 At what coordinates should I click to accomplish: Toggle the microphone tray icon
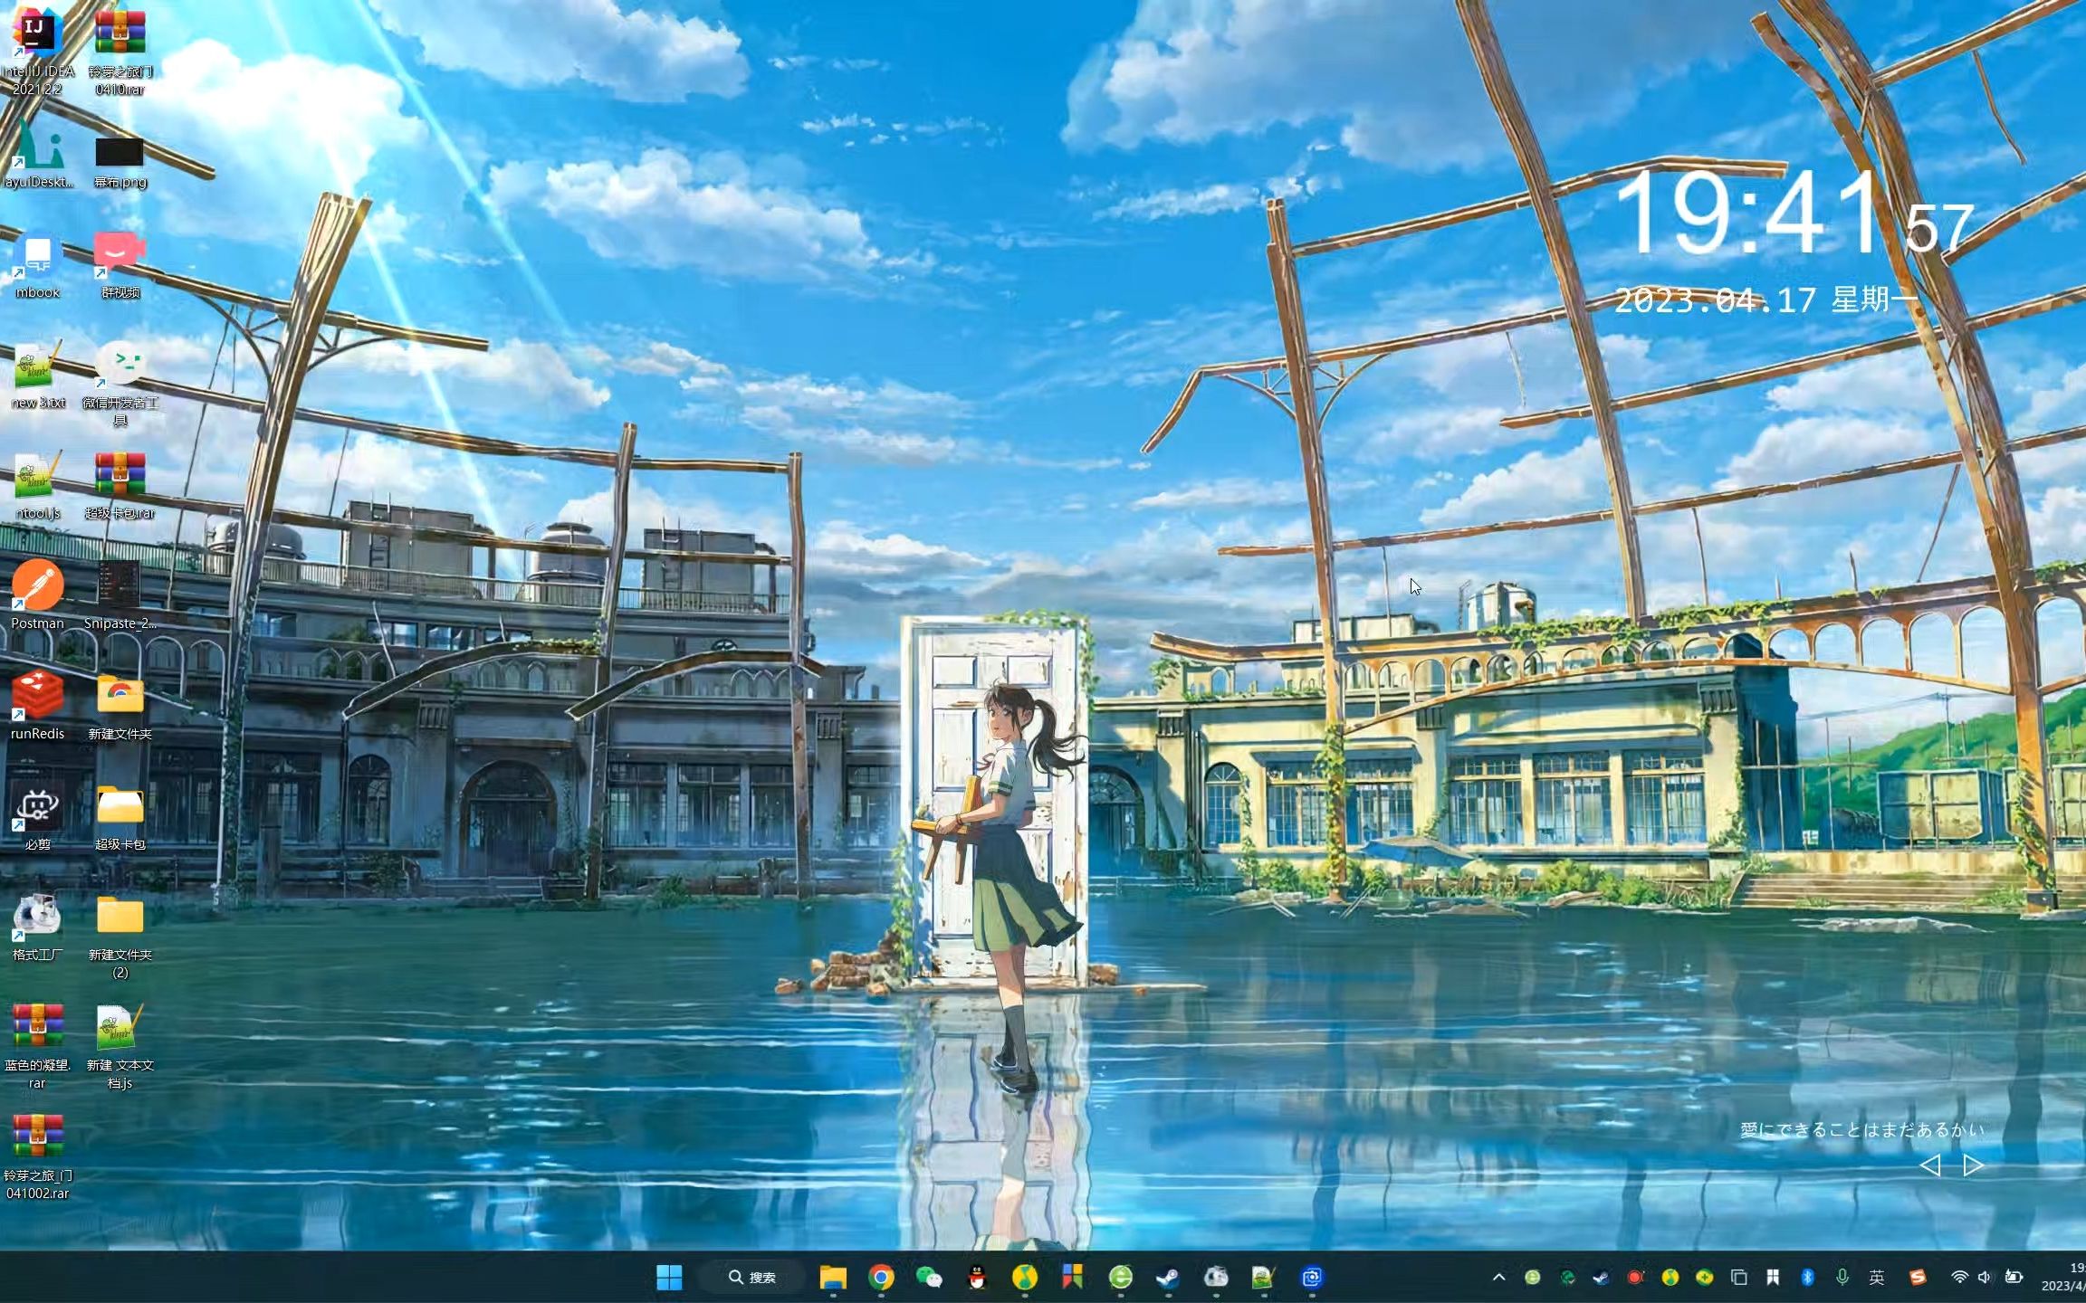click(1842, 1277)
